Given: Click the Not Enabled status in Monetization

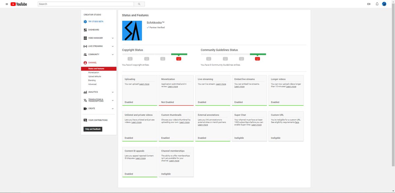Looking at the screenshot, I should [x=168, y=102].
